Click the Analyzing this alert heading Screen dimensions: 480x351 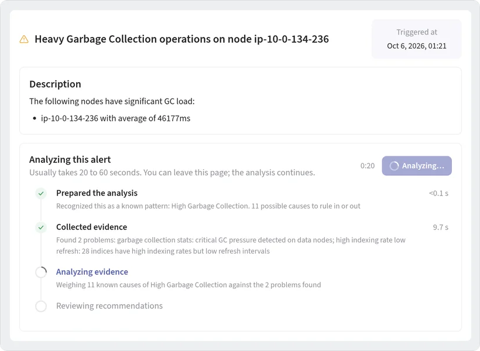(70, 160)
